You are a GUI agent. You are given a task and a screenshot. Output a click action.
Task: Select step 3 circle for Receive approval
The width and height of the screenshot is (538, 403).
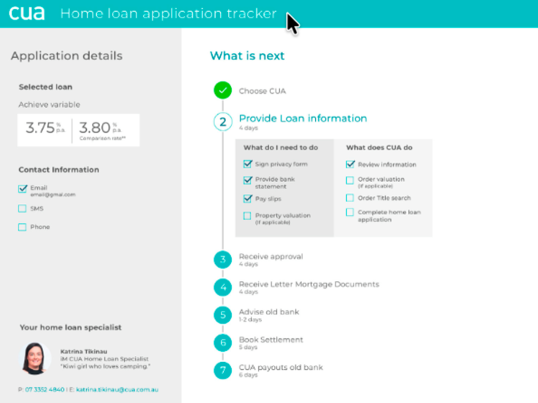click(223, 260)
